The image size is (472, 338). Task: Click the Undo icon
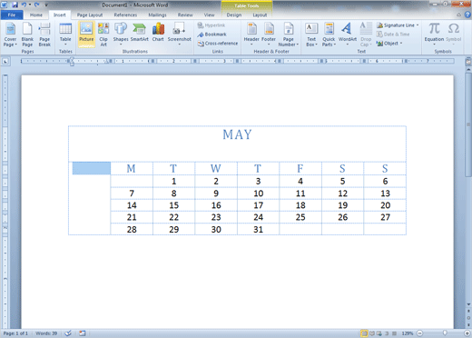(x=24, y=5)
